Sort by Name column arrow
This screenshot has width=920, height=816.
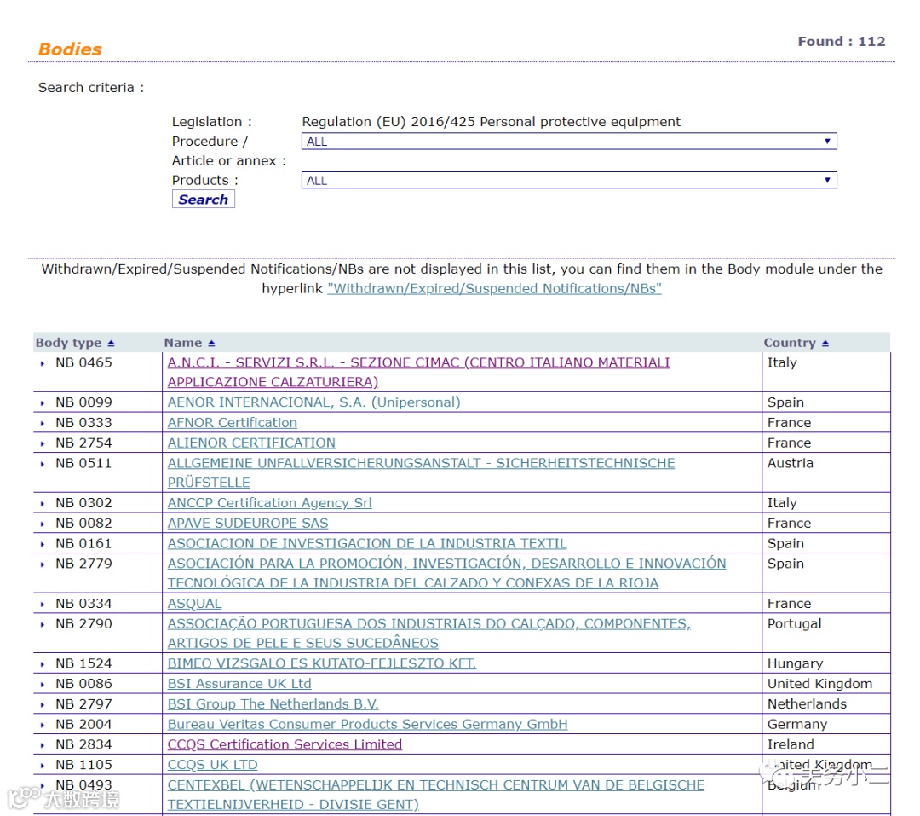click(211, 343)
